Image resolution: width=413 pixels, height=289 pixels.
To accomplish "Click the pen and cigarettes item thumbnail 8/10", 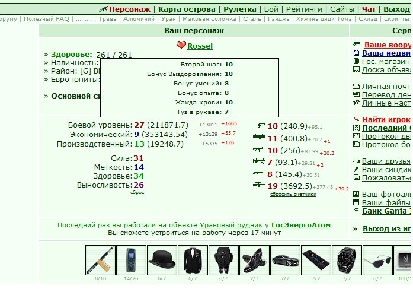I will coord(100,260).
